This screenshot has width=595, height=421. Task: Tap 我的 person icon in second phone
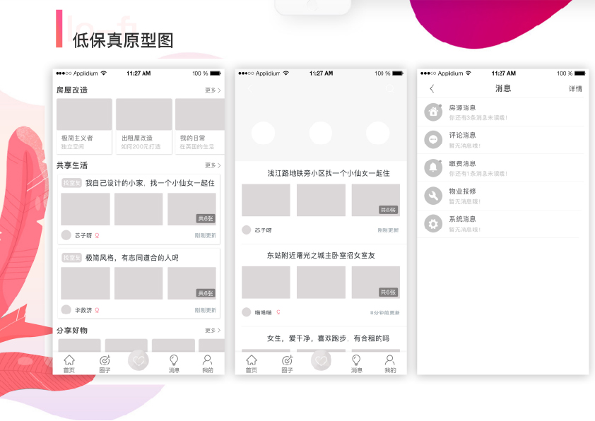[389, 360]
